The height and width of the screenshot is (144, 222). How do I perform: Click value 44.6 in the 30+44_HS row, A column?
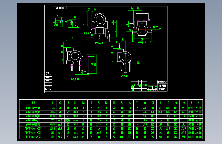click(x=52, y=108)
